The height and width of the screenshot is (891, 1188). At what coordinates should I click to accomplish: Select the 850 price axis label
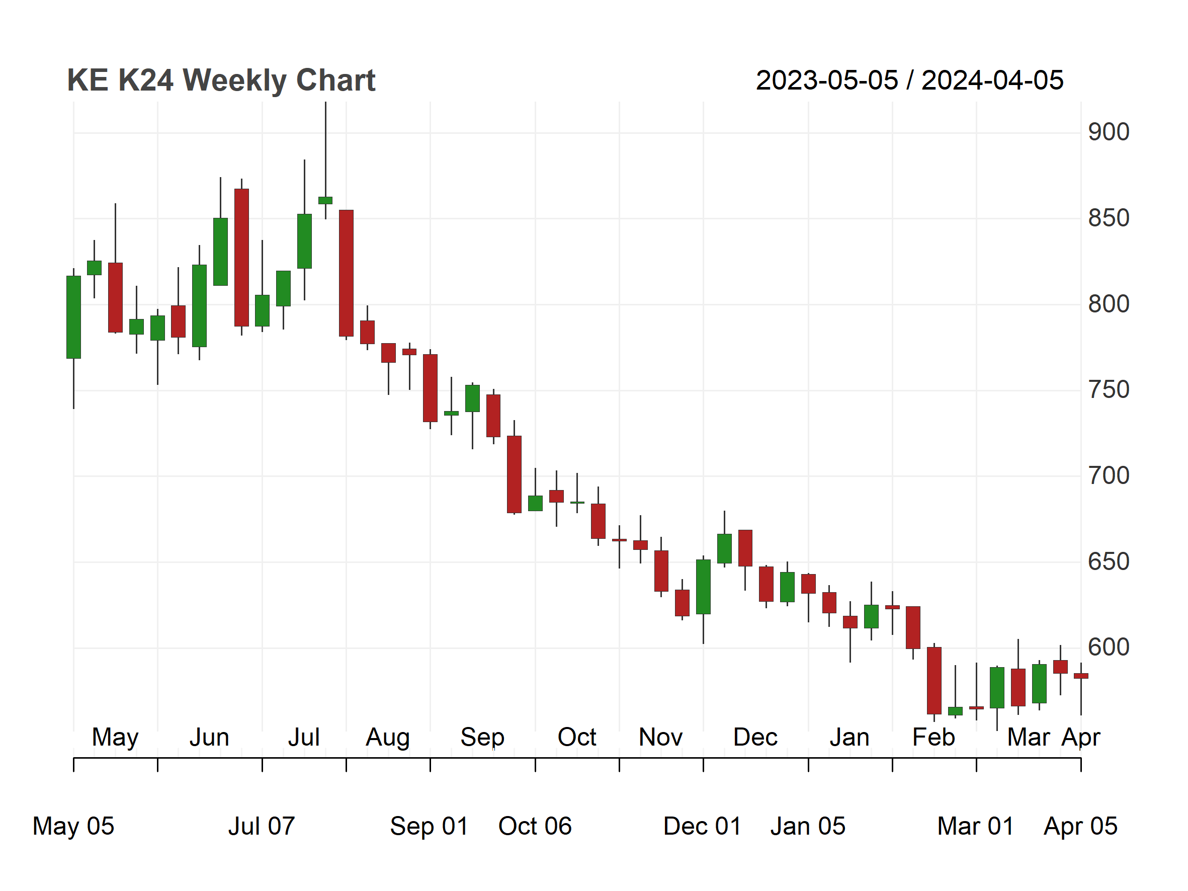(x=1109, y=218)
